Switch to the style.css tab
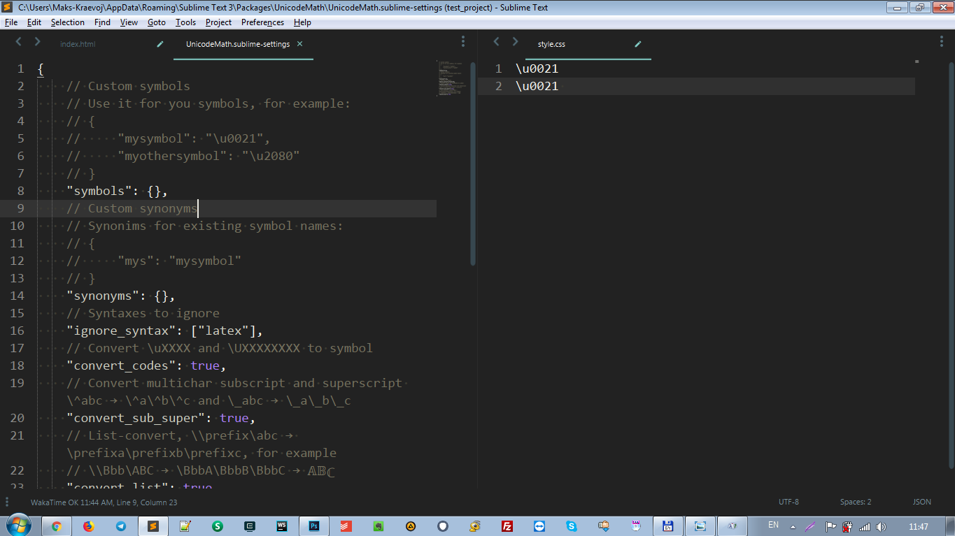The width and height of the screenshot is (955, 536). click(x=551, y=44)
